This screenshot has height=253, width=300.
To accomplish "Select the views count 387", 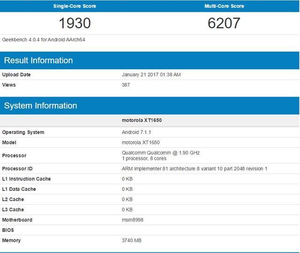I will [126, 85].
